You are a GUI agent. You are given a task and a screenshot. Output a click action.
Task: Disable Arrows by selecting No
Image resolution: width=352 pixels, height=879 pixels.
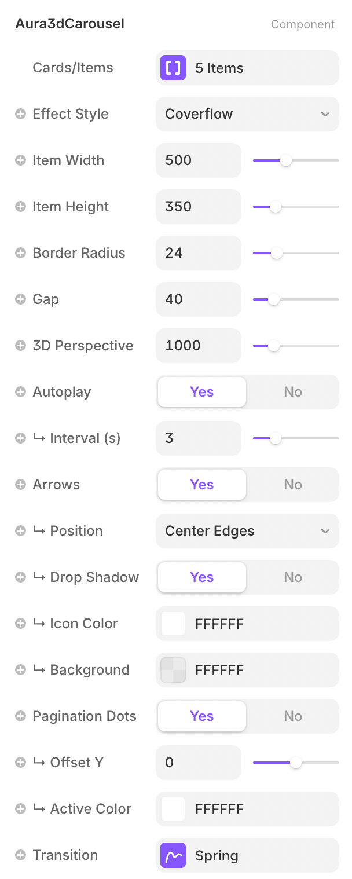click(x=292, y=485)
